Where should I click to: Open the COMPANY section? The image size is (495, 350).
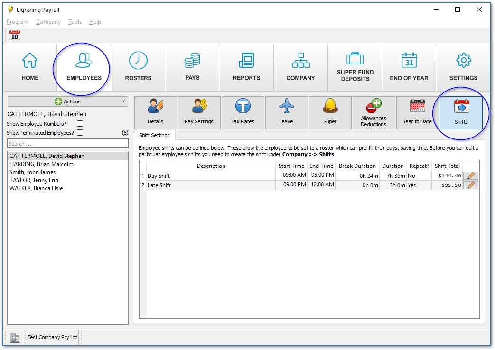pos(300,67)
